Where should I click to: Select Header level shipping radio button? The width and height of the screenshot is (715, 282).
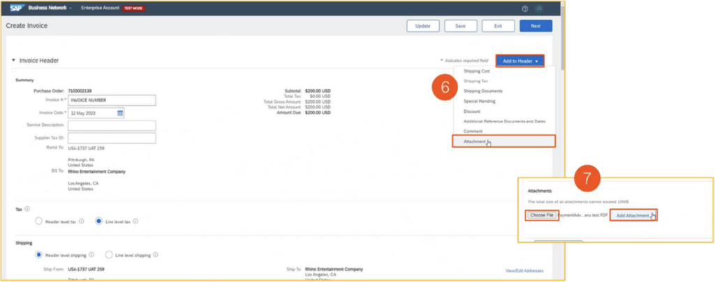tap(39, 255)
